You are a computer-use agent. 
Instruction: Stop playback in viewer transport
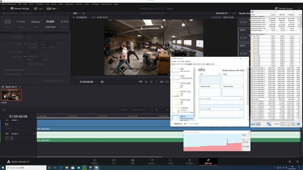(x=151, y=82)
